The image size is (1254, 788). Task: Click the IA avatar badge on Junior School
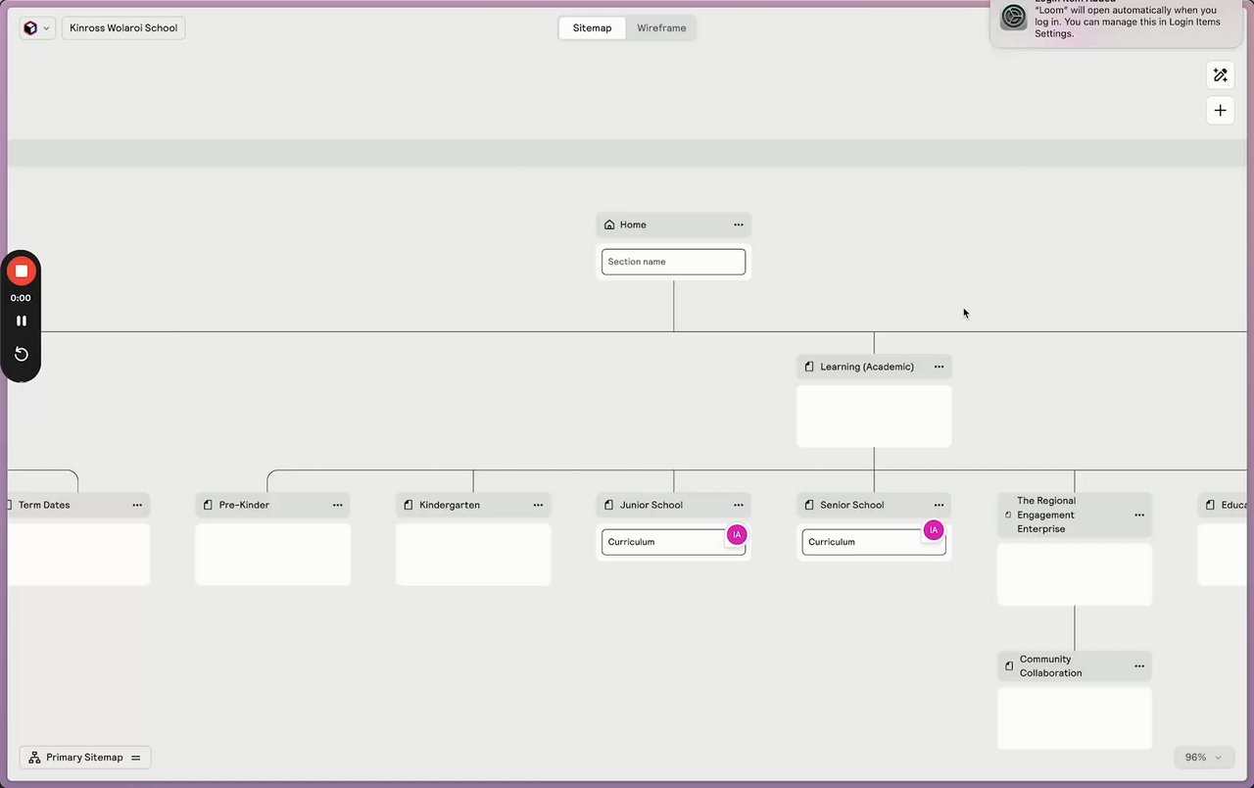pos(737,534)
